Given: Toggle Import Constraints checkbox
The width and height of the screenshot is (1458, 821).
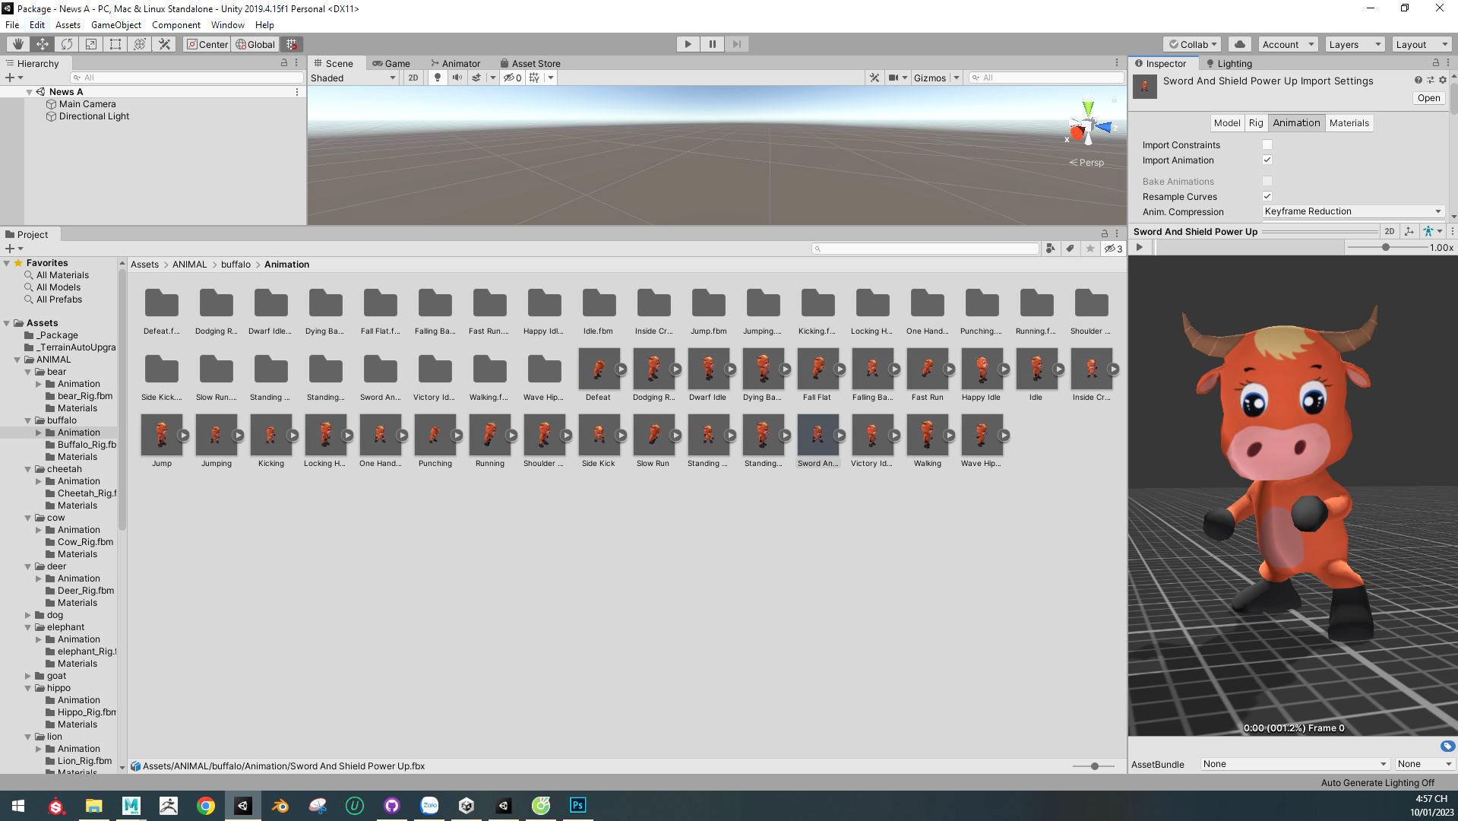Looking at the screenshot, I should tap(1267, 144).
